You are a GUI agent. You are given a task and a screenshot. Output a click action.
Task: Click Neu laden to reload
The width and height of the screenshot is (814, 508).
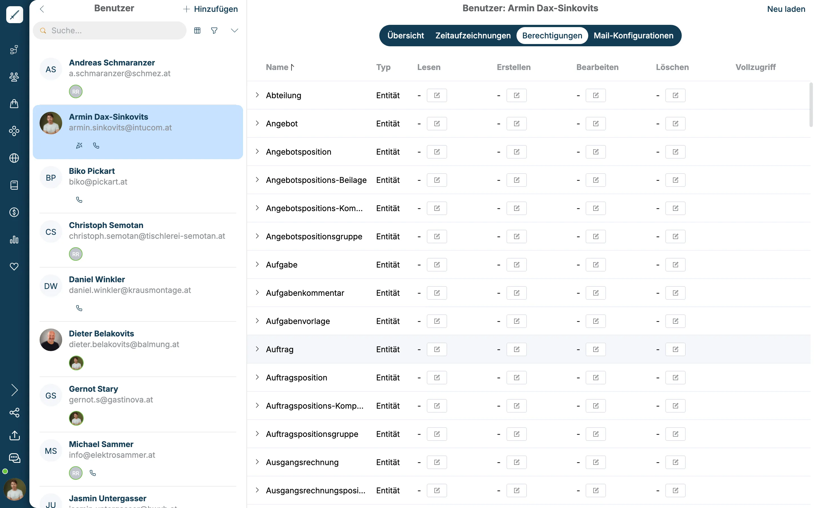click(x=786, y=9)
